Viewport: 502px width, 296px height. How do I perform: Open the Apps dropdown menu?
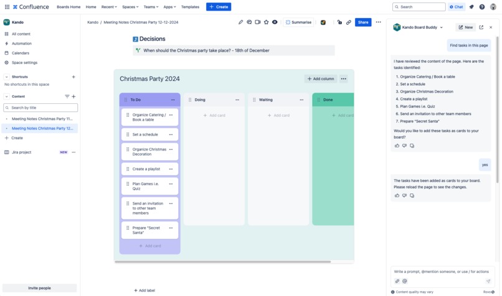click(169, 7)
